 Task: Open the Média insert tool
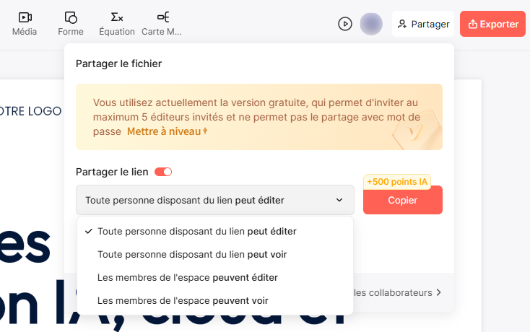tap(25, 24)
